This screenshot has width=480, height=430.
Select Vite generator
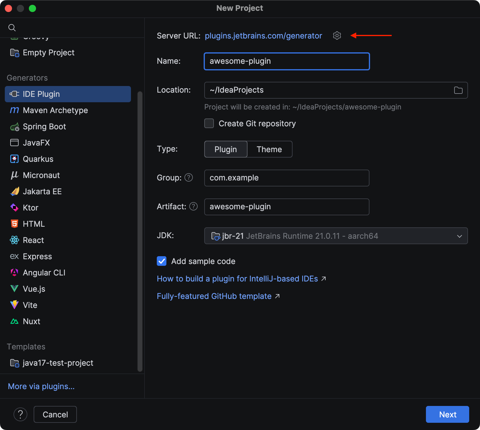68,305
